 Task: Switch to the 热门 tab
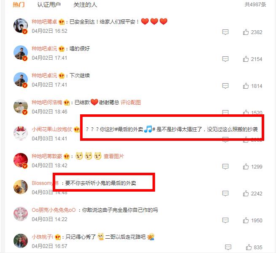click(x=19, y=5)
